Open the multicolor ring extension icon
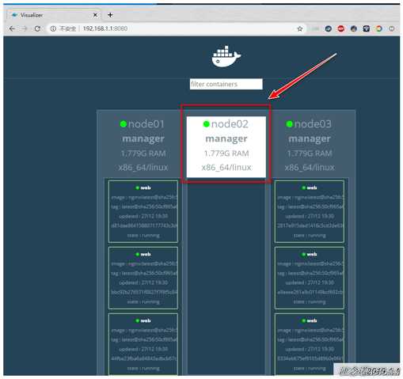403x379 pixels. [379, 28]
